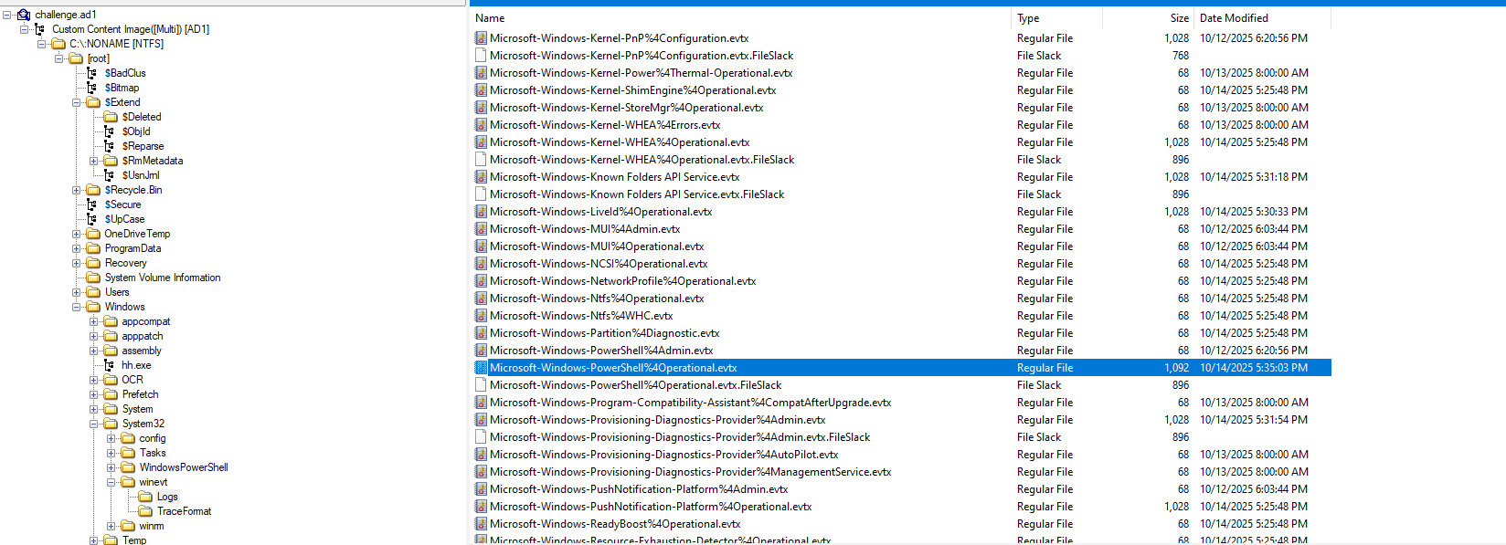The height and width of the screenshot is (545, 1506).
Task: Select the apppatch folder in tree
Action: 143,336
